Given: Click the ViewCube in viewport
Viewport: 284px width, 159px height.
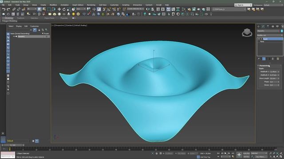Looking at the screenshot, I should 247,33.
